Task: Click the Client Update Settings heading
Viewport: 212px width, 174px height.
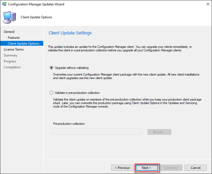Action: [x=70, y=33]
